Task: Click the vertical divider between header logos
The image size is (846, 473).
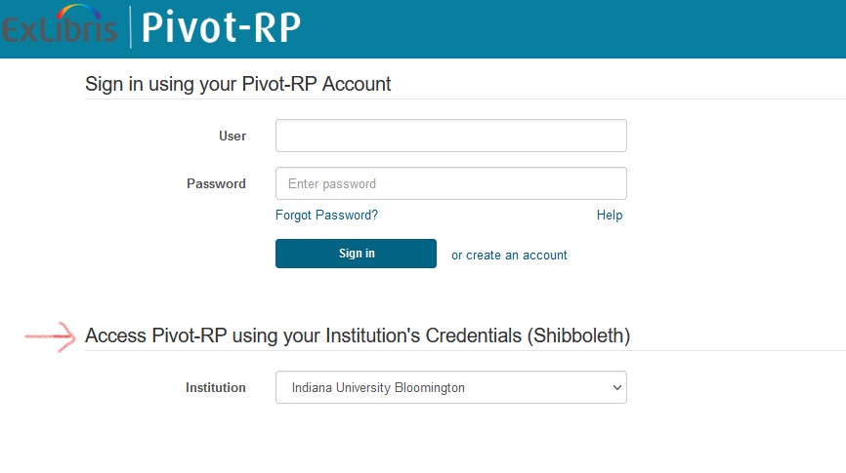Action: point(130,27)
